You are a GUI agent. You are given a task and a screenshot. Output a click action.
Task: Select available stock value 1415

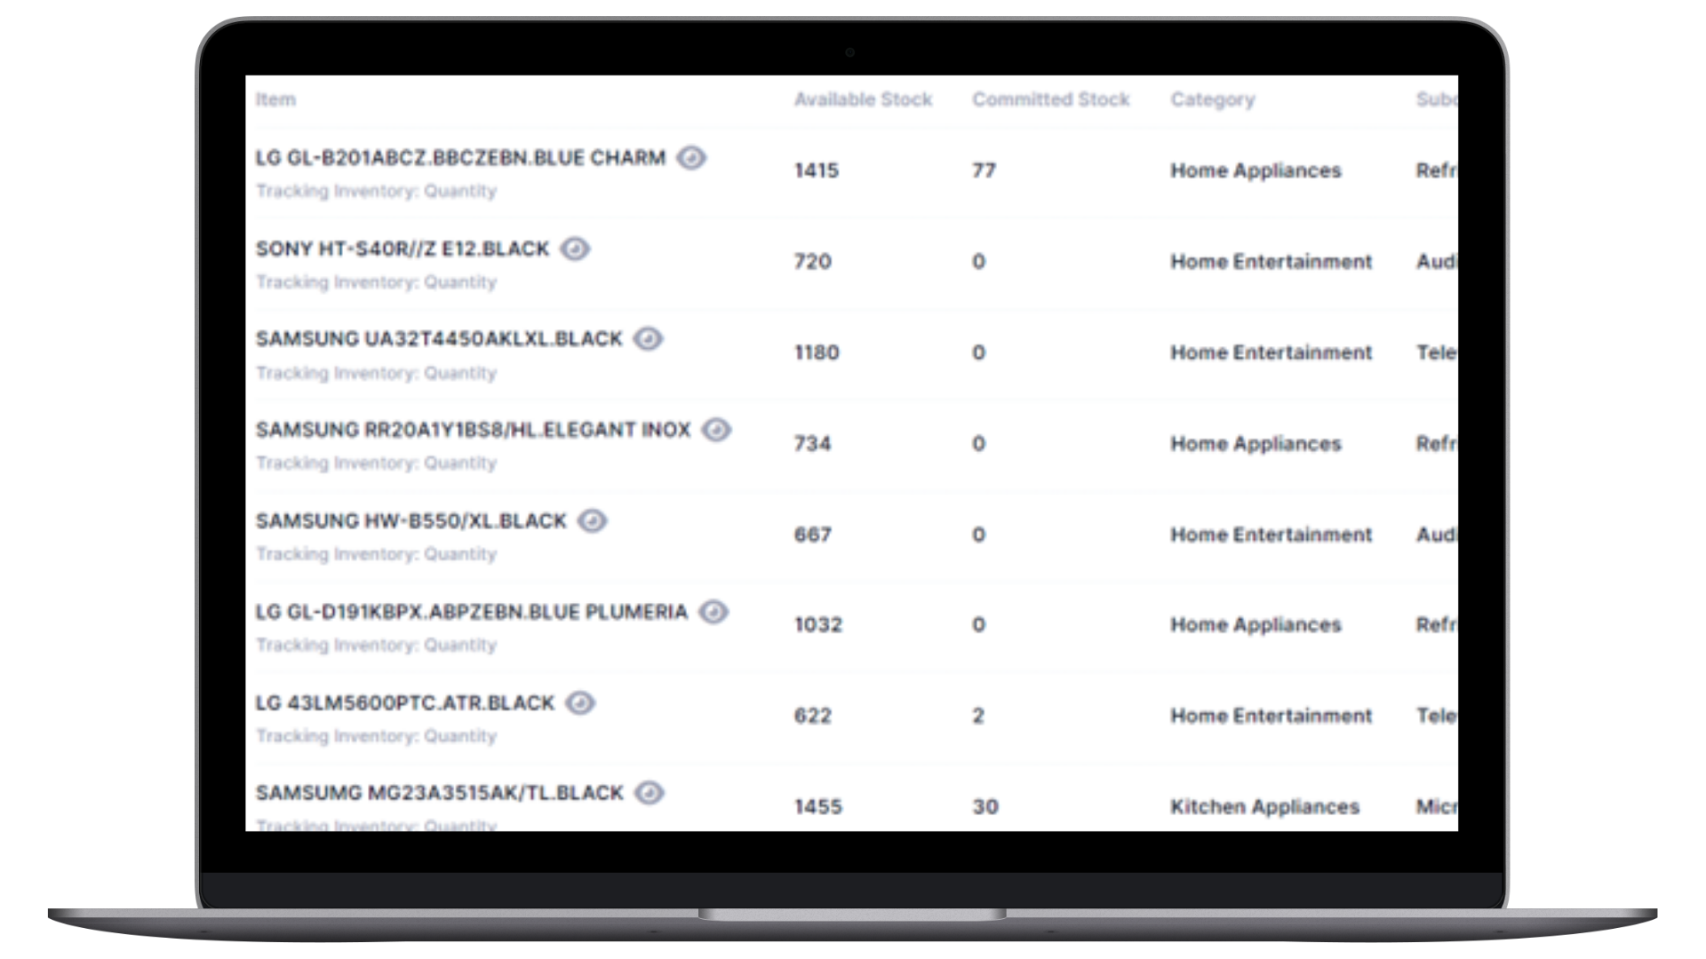817,170
